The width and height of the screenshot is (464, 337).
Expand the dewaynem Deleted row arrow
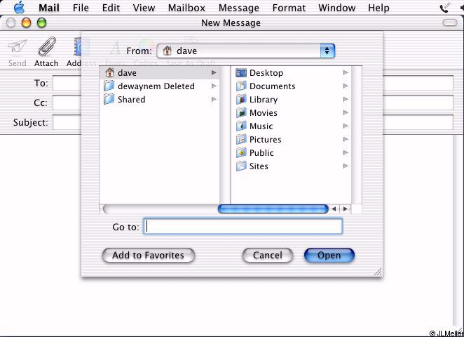pos(214,86)
